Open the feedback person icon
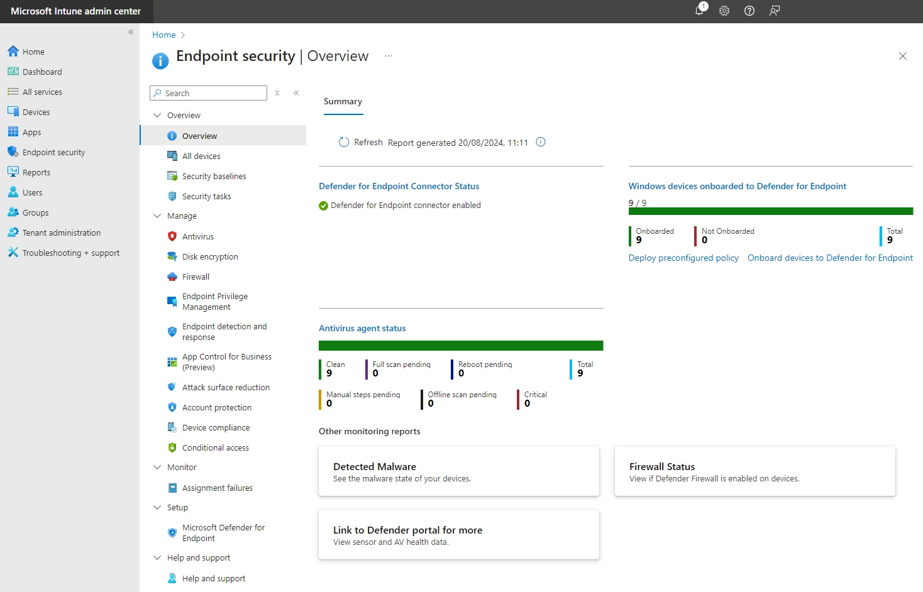Image resolution: width=923 pixels, height=592 pixels. coord(775,11)
